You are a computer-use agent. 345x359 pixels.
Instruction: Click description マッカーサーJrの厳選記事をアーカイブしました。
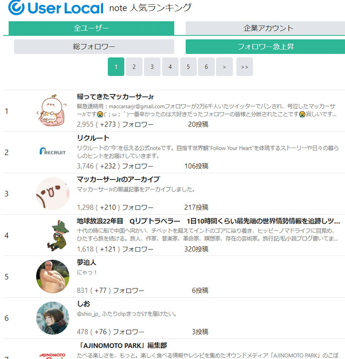pos(136,189)
